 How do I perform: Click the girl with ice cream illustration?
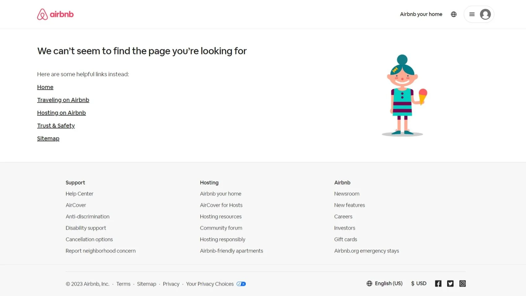tap(404, 95)
